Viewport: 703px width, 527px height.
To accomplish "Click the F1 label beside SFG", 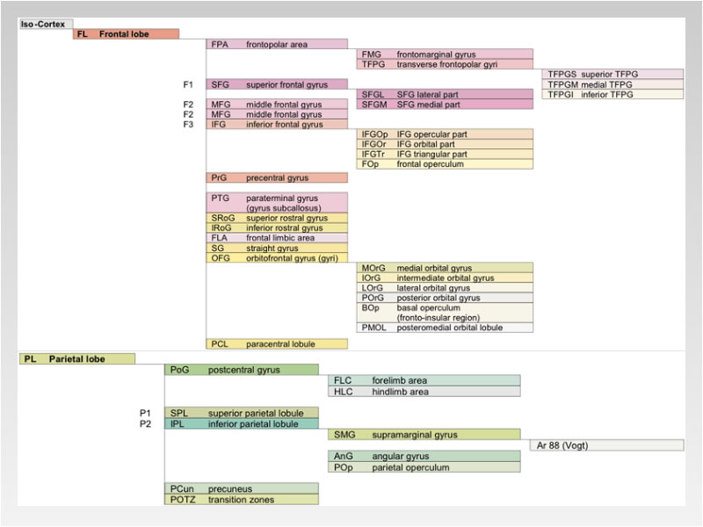I will coord(188,84).
